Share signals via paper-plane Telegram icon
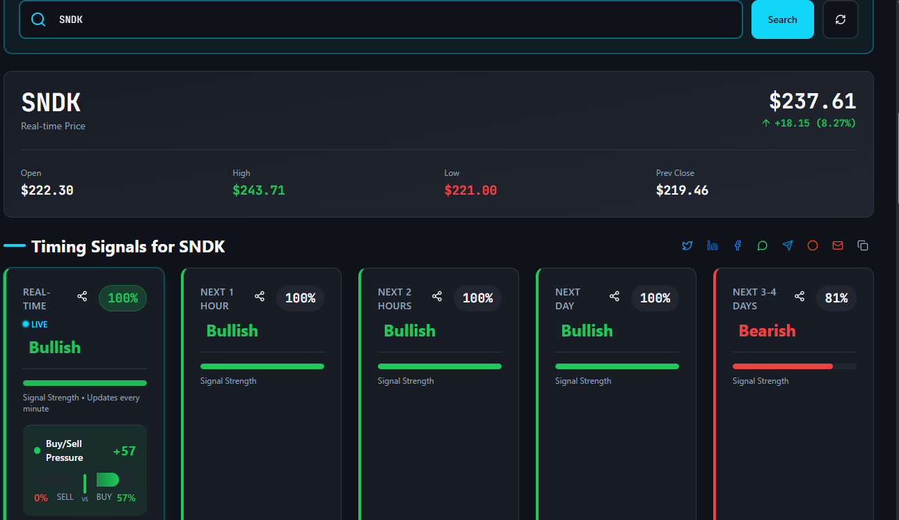This screenshot has width=899, height=520. [788, 245]
